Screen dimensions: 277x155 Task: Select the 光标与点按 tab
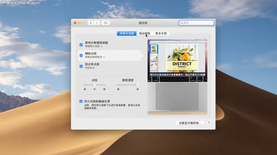127,33
